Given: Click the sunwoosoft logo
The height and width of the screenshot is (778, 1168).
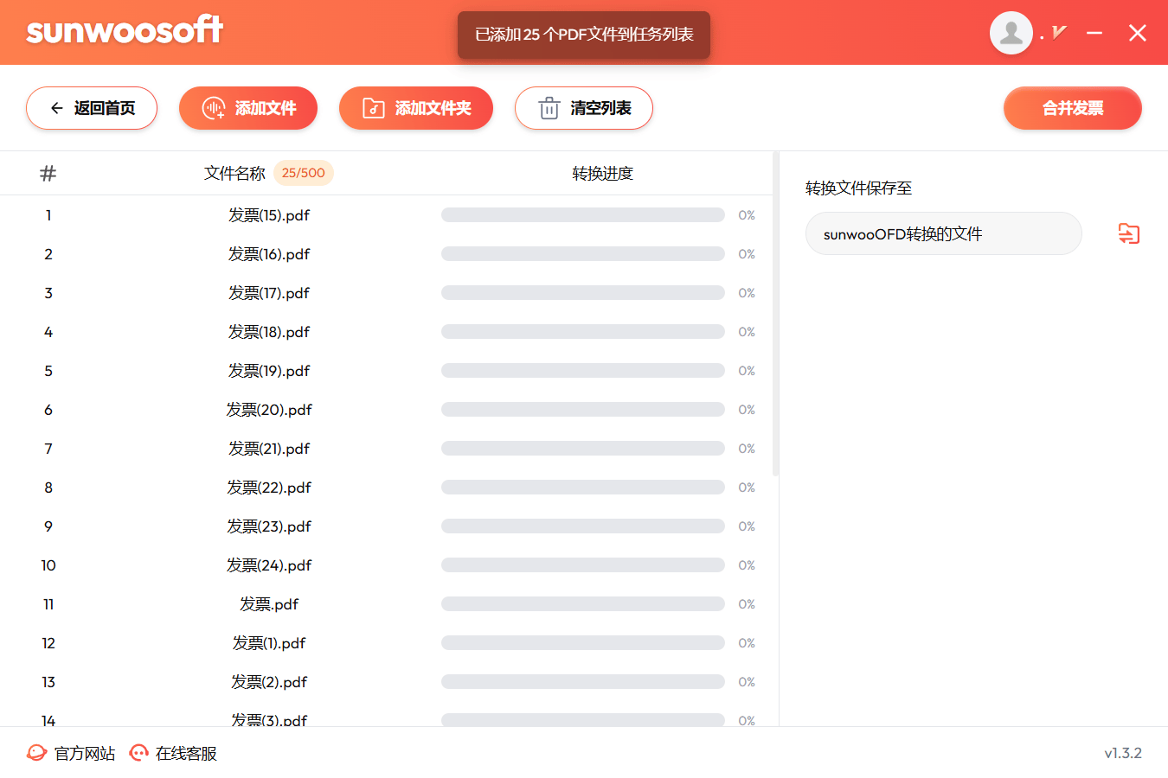Looking at the screenshot, I should click(125, 31).
